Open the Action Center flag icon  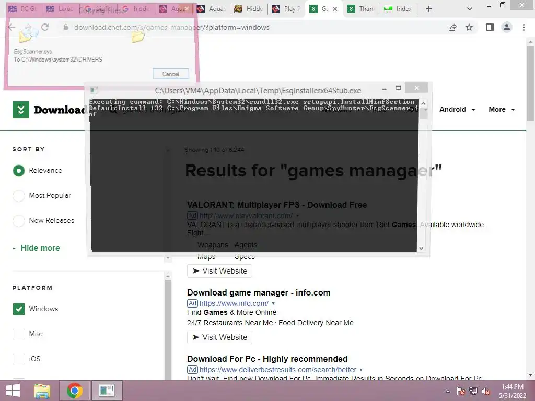click(461, 391)
